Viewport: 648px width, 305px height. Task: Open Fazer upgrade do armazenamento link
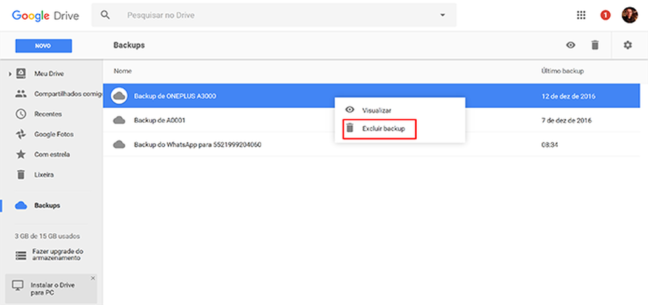pyautogui.click(x=57, y=255)
